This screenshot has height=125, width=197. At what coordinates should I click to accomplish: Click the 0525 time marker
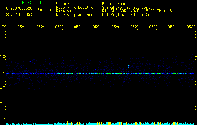pyautogui.click(x=96, y=27)
